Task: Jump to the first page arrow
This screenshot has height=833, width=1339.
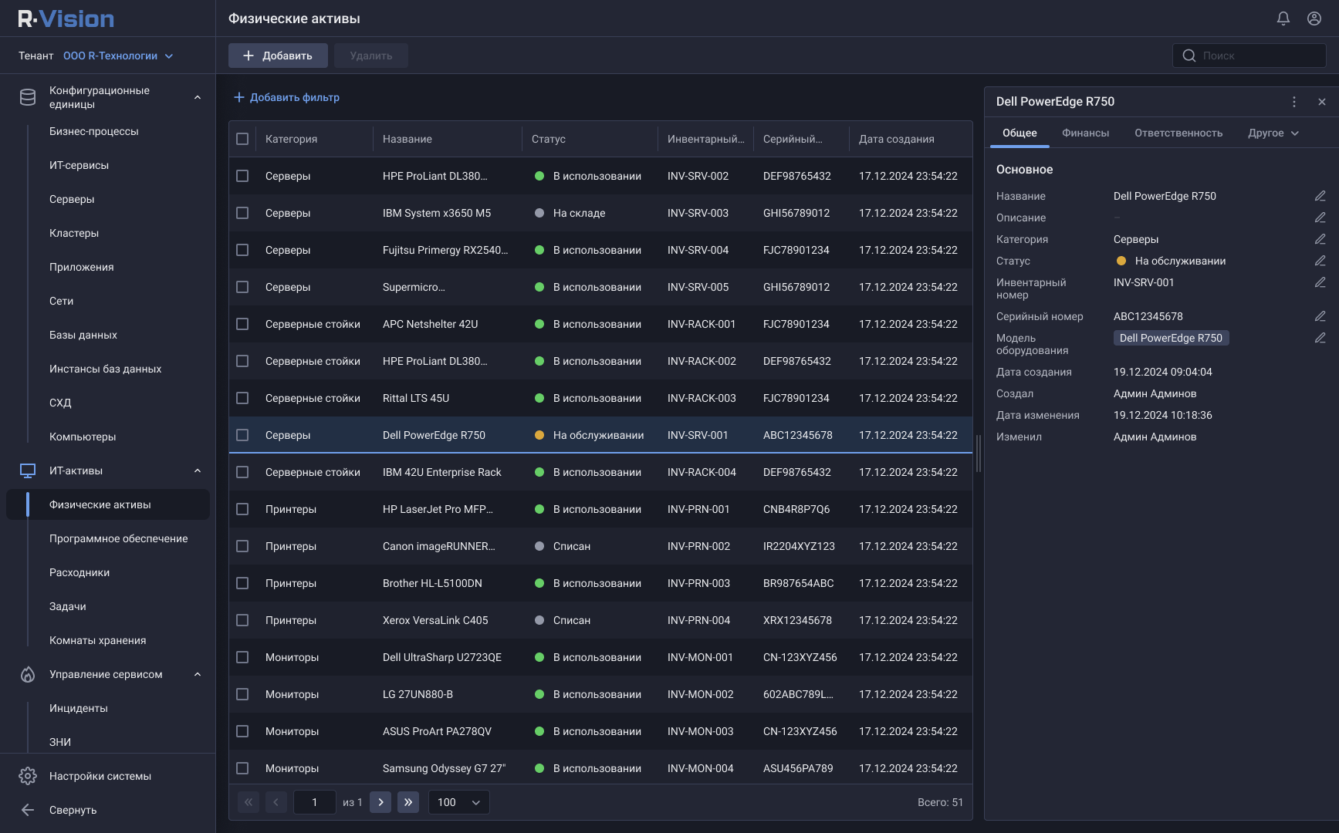Action: click(249, 802)
